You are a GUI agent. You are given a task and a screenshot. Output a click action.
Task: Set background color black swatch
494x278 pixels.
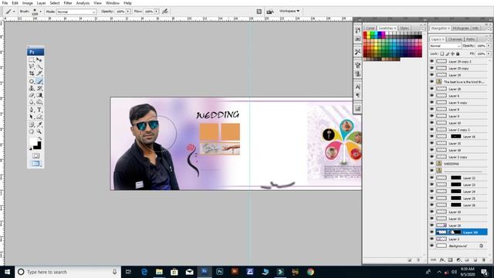point(38,146)
